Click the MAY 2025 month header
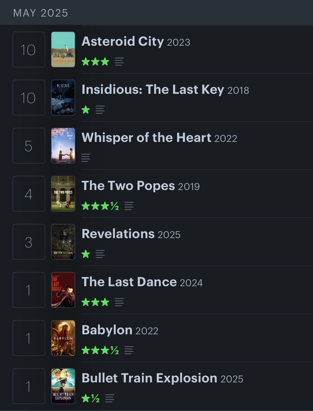 pos(41,13)
